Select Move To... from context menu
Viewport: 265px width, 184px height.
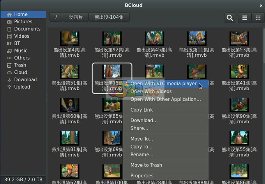pos(166,139)
